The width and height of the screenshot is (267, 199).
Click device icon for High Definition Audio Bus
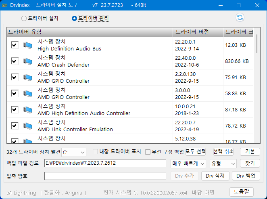(28, 45)
